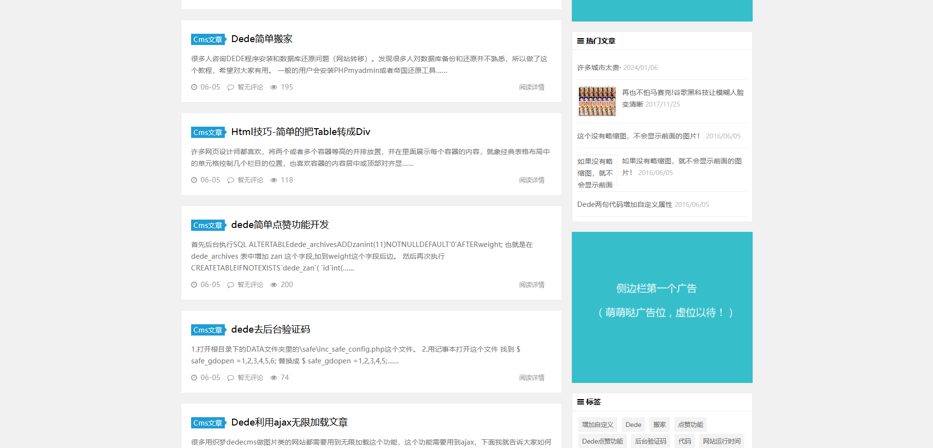The width and height of the screenshot is (933, 448).
Task: Select the Dede tag
Action: click(x=633, y=425)
